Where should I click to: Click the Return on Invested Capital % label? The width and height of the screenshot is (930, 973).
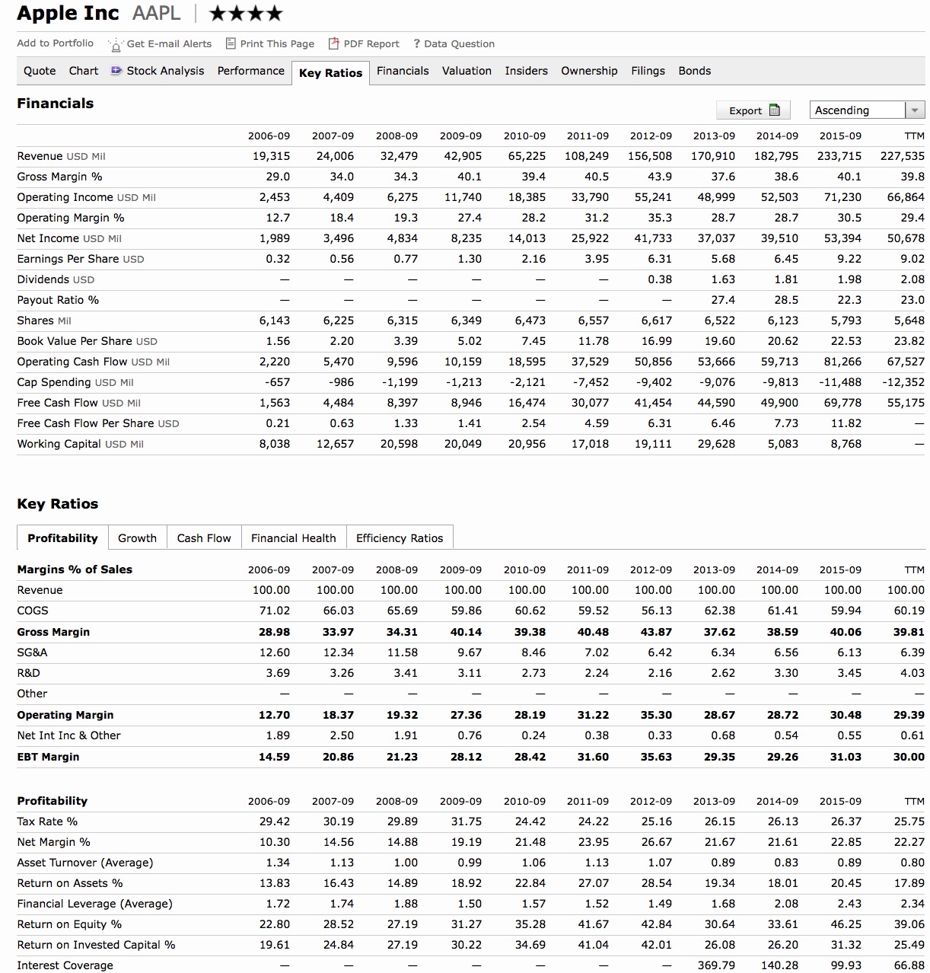[97, 945]
